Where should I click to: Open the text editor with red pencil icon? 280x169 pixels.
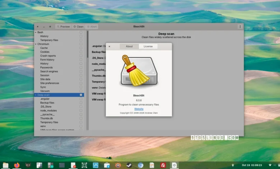tap(73, 165)
